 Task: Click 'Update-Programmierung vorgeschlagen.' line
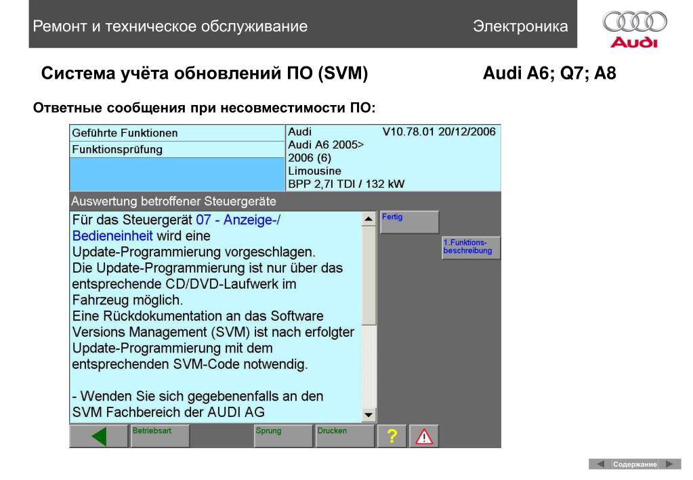(194, 252)
